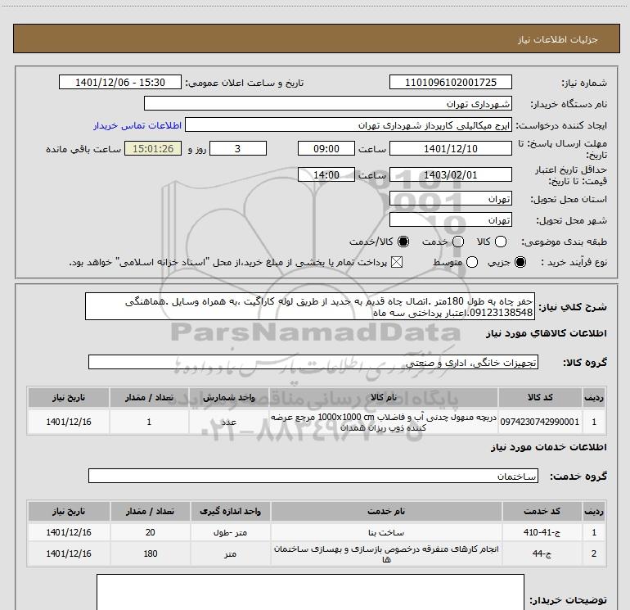Click the service group field ساختمان
Image resolution: width=630 pixels, height=610 pixels.
click(313, 476)
